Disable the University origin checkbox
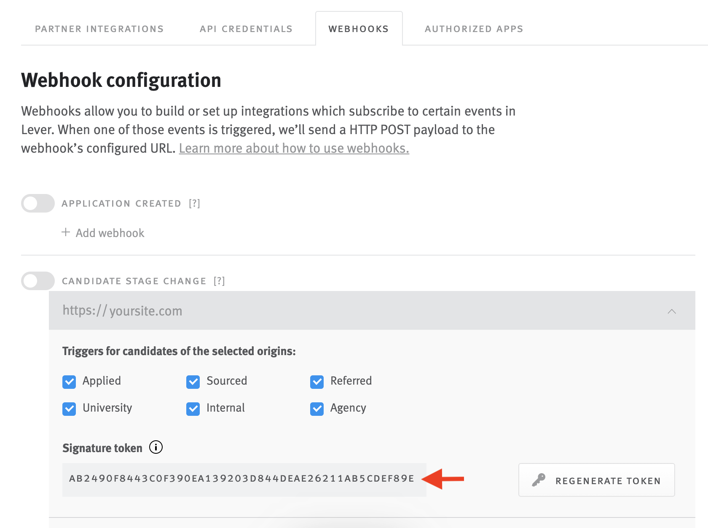This screenshot has height=528, width=708. click(69, 409)
